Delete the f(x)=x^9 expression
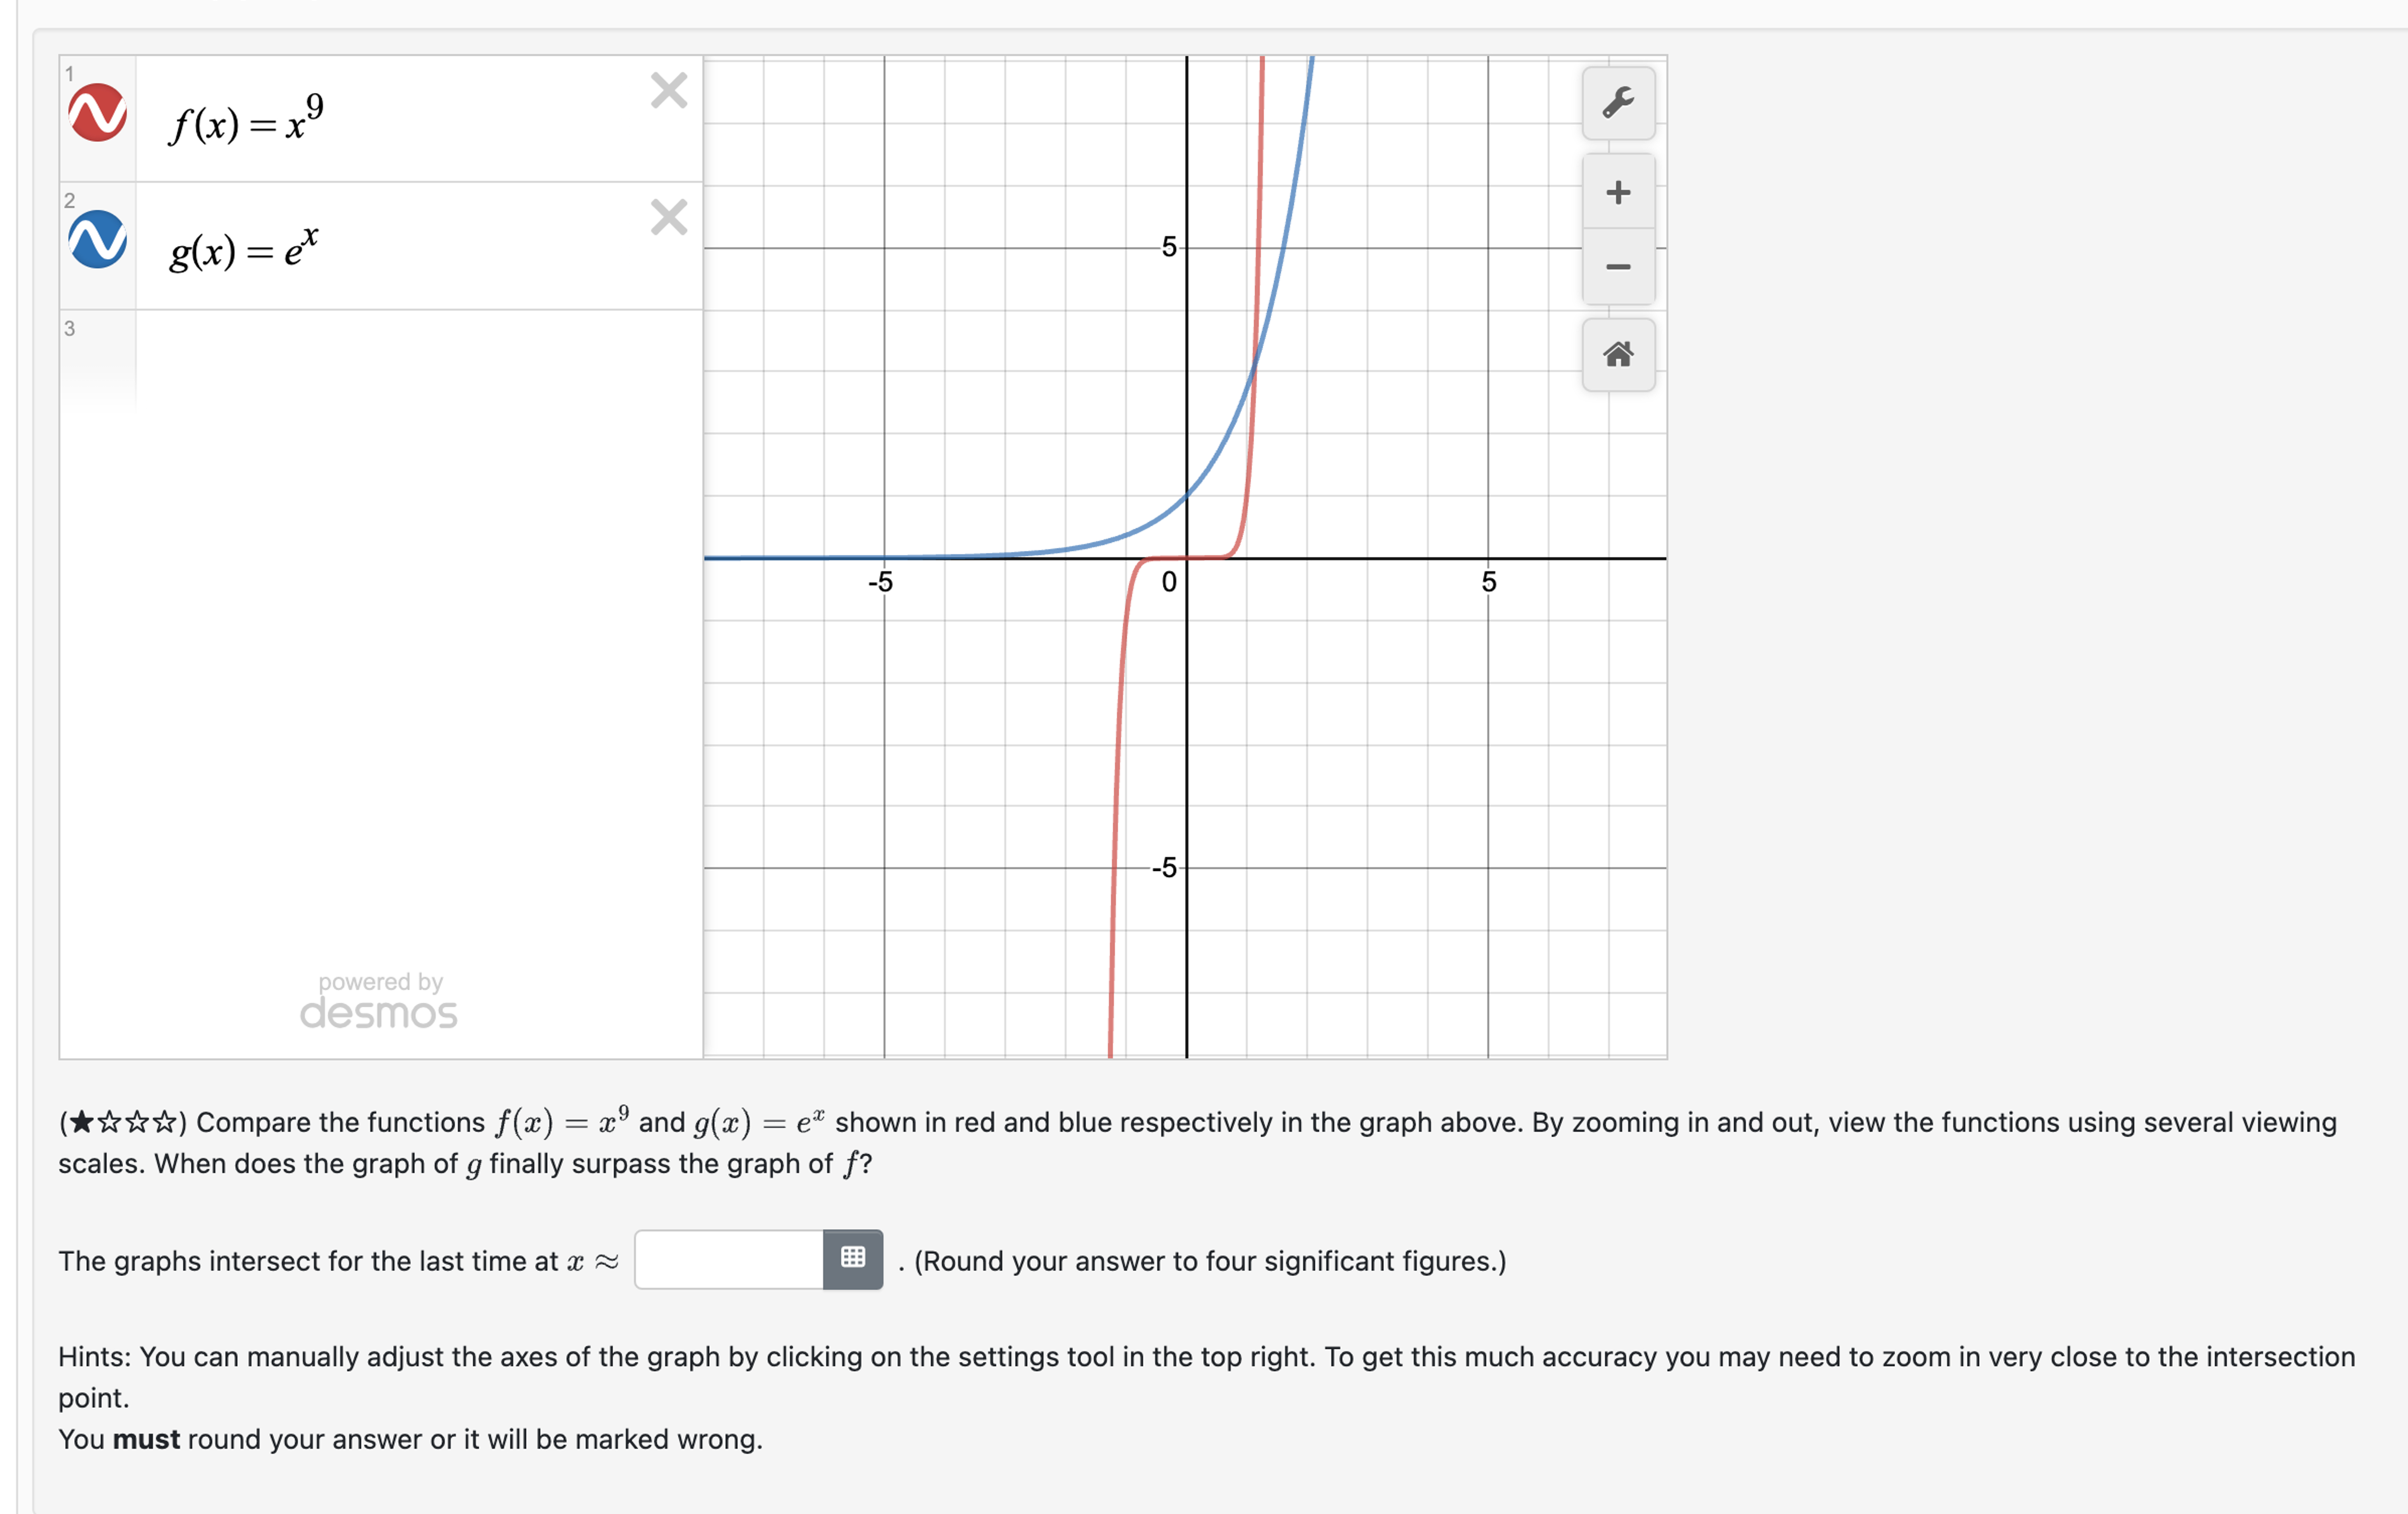This screenshot has height=1514, width=2408. (669, 90)
